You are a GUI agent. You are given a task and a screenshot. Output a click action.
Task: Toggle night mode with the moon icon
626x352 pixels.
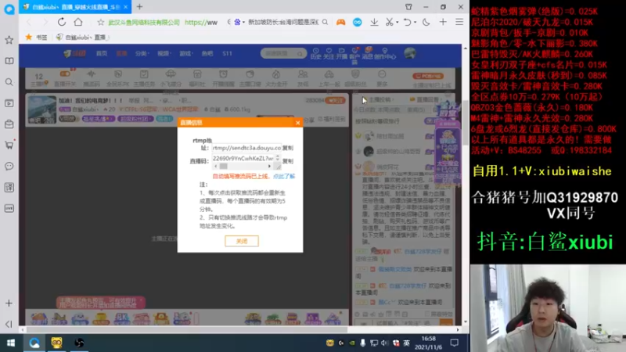pyautogui.click(x=426, y=23)
